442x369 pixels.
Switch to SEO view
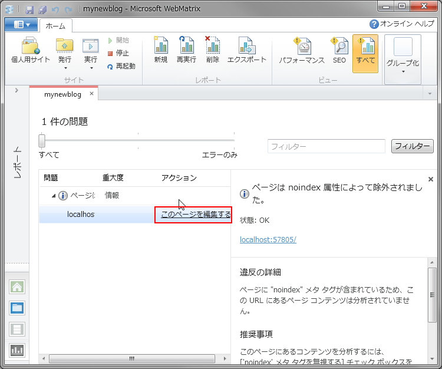[339, 51]
